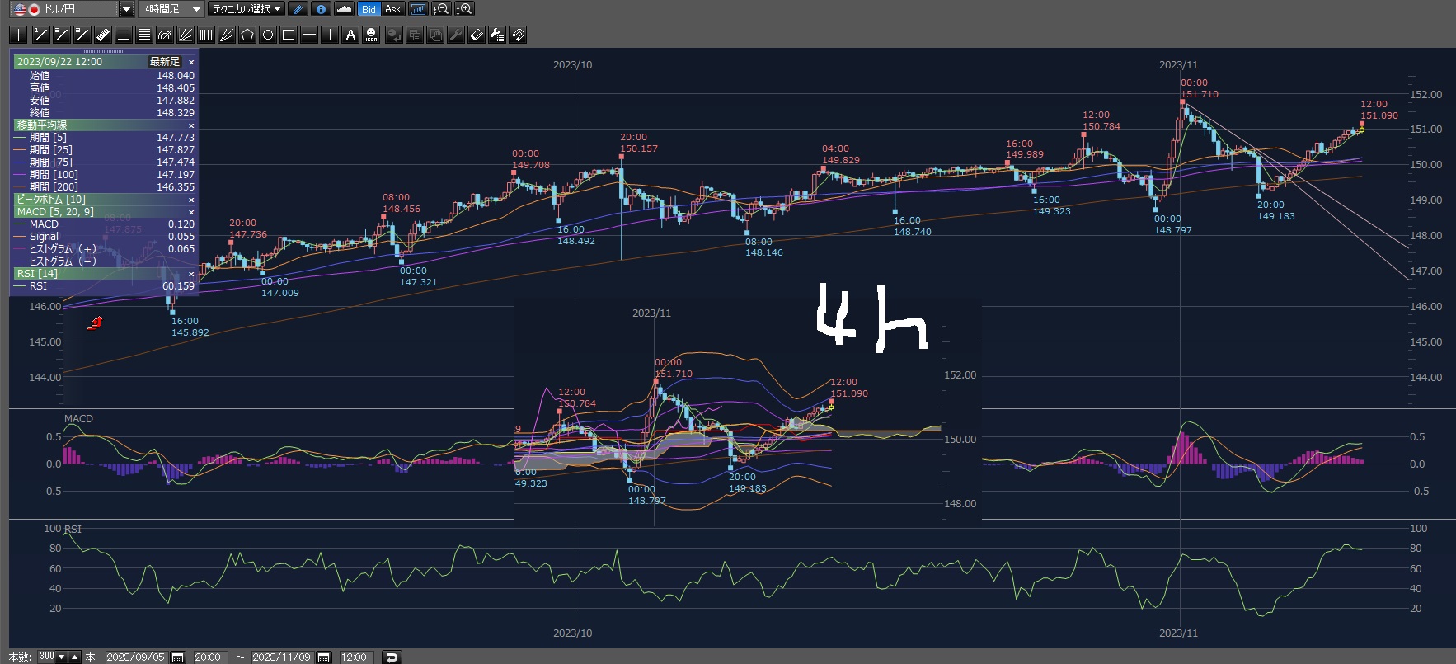The height and width of the screenshot is (664, 1456).
Task: Select the crosshair cursor tool
Action: (18, 35)
